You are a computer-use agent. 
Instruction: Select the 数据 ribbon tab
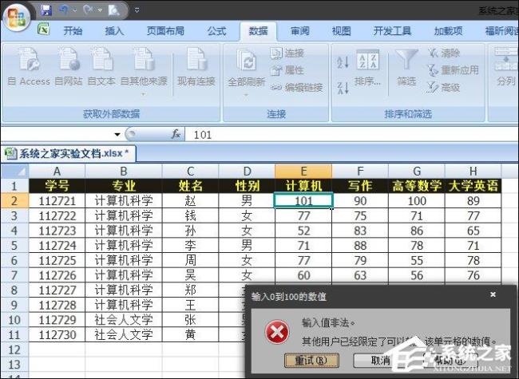pyautogui.click(x=258, y=31)
